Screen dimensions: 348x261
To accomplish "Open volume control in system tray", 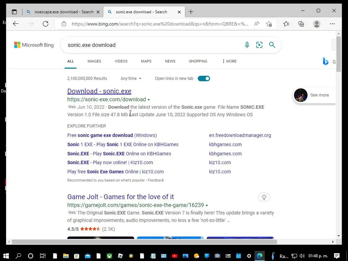I will coord(302,256).
